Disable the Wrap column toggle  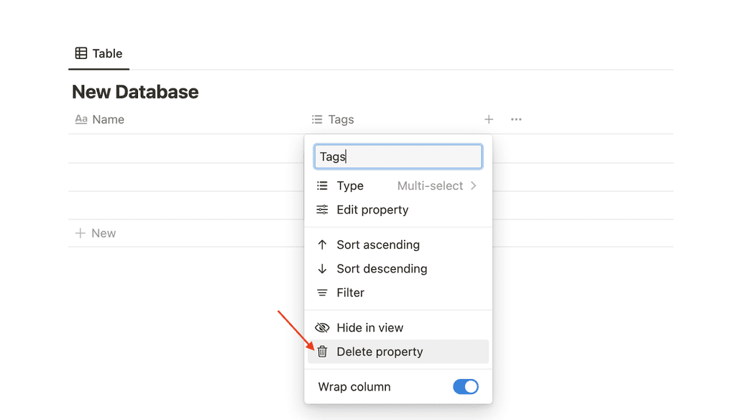tap(465, 386)
